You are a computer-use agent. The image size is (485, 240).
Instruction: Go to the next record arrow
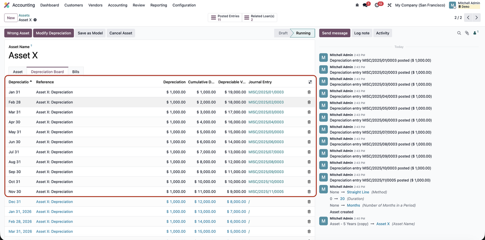point(477,17)
